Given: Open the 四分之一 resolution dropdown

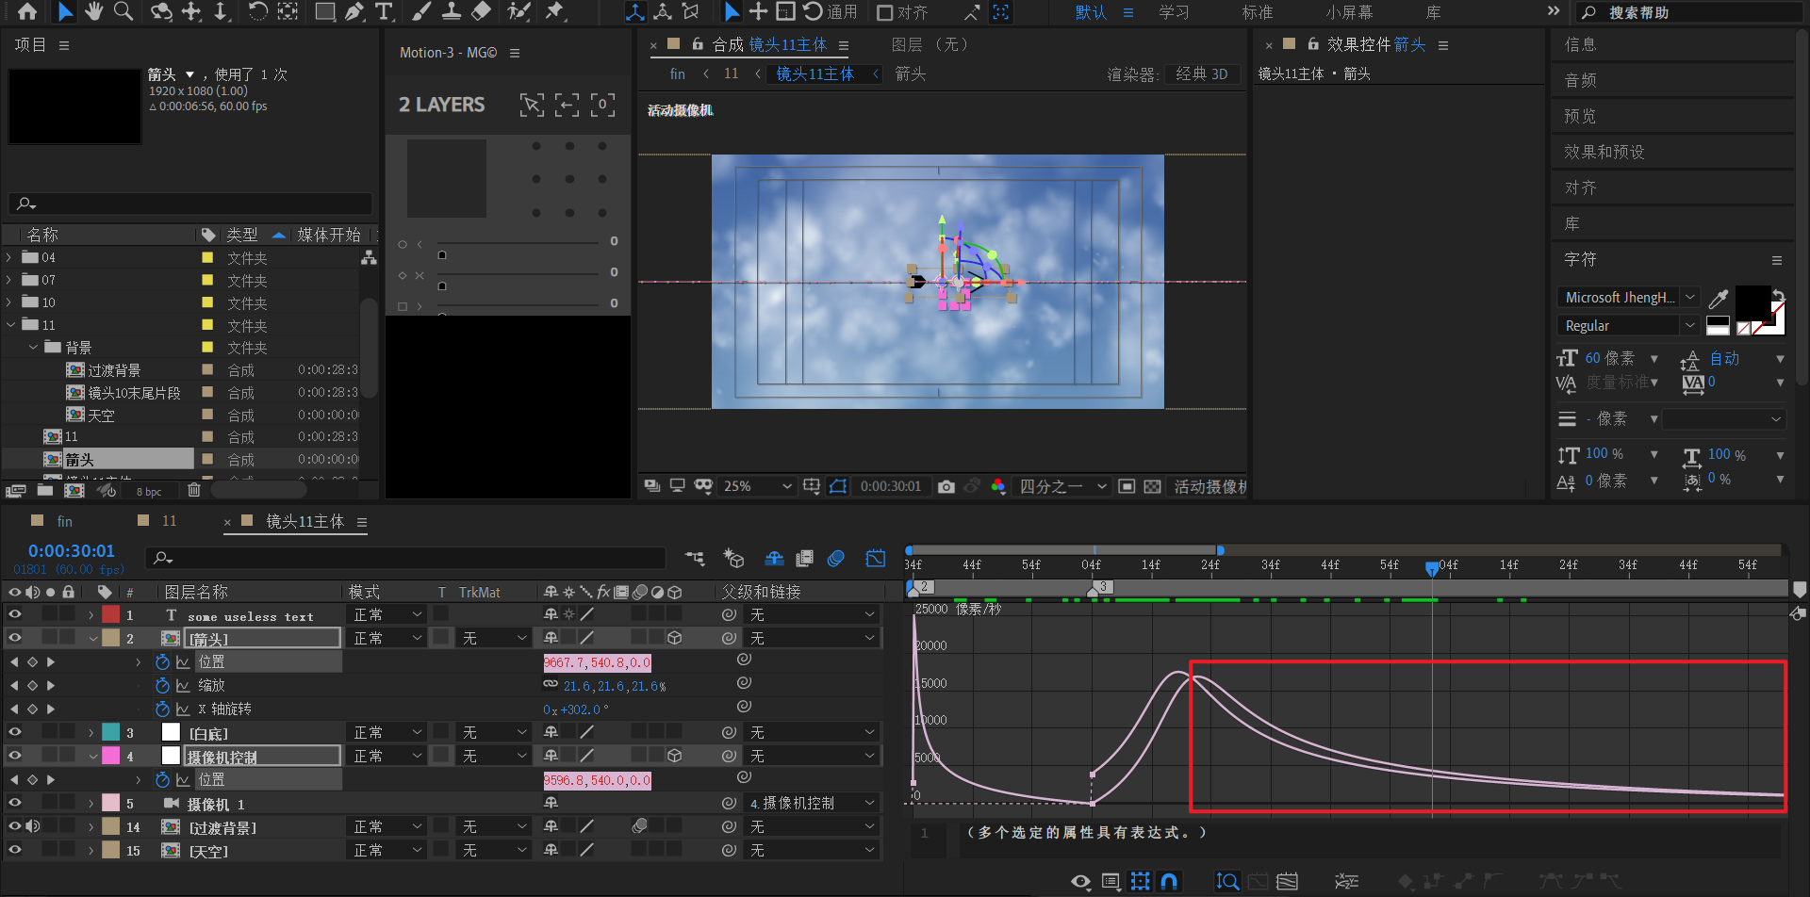Looking at the screenshot, I should click(x=1062, y=486).
